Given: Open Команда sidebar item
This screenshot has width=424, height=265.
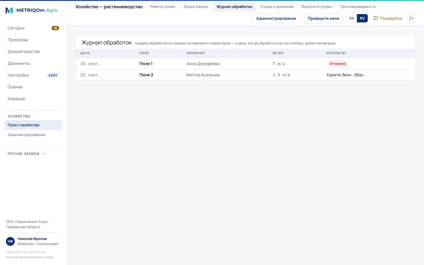Looking at the screenshot, I should (x=33, y=99).
